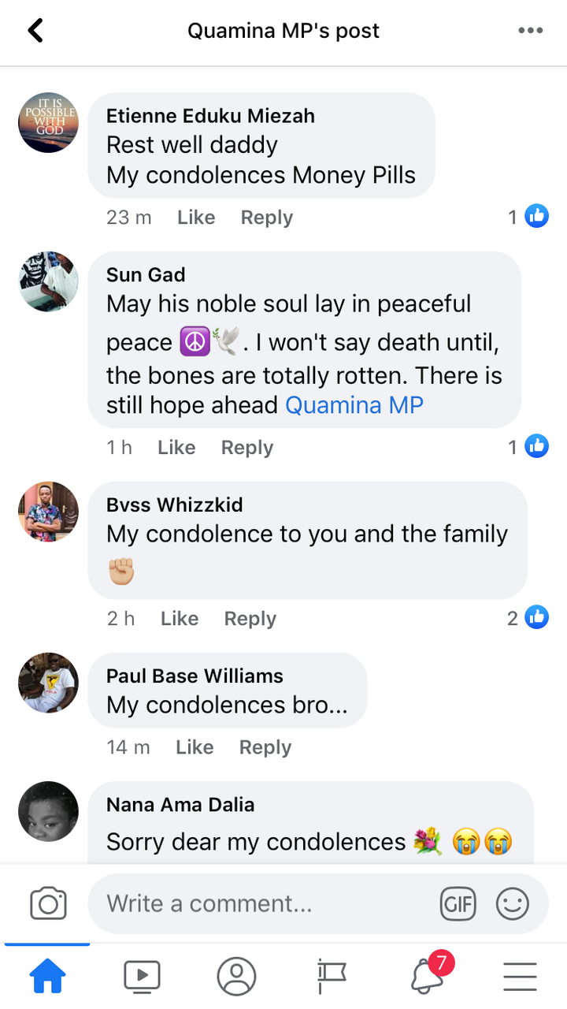
Task: Open the GIF picker
Action: click(458, 903)
